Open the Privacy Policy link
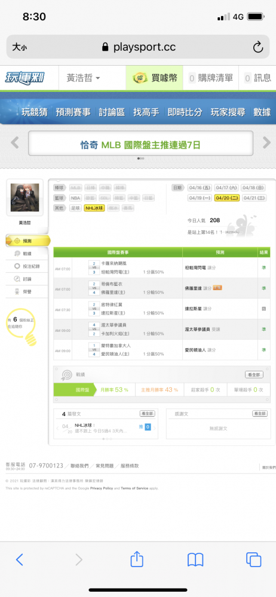 (x=102, y=488)
